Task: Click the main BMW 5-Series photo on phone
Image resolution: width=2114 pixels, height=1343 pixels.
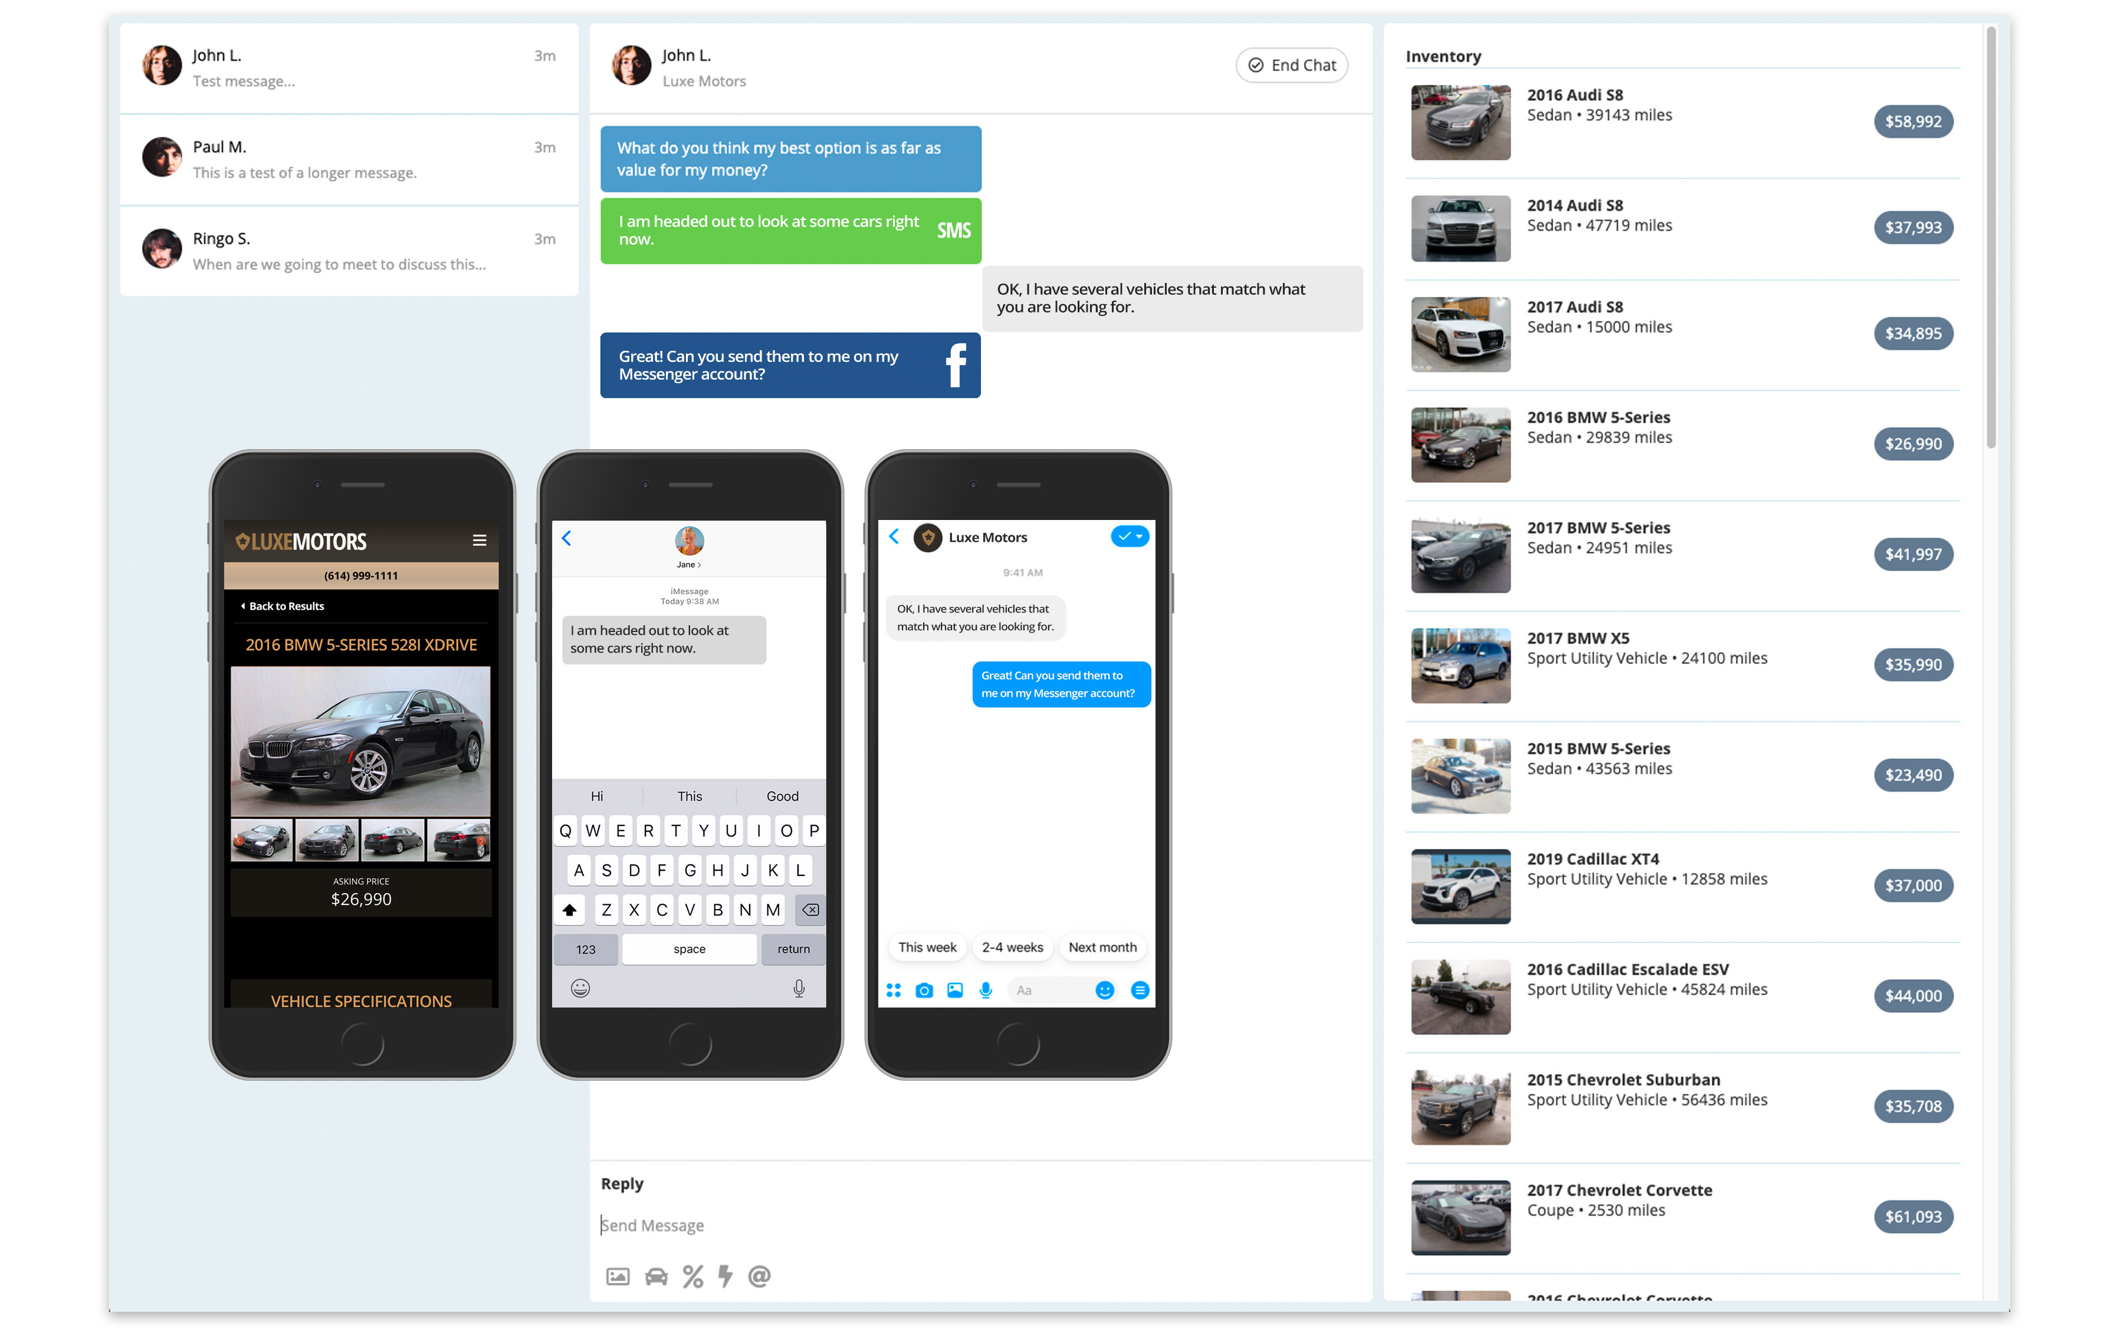Action: (x=361, y=741)
